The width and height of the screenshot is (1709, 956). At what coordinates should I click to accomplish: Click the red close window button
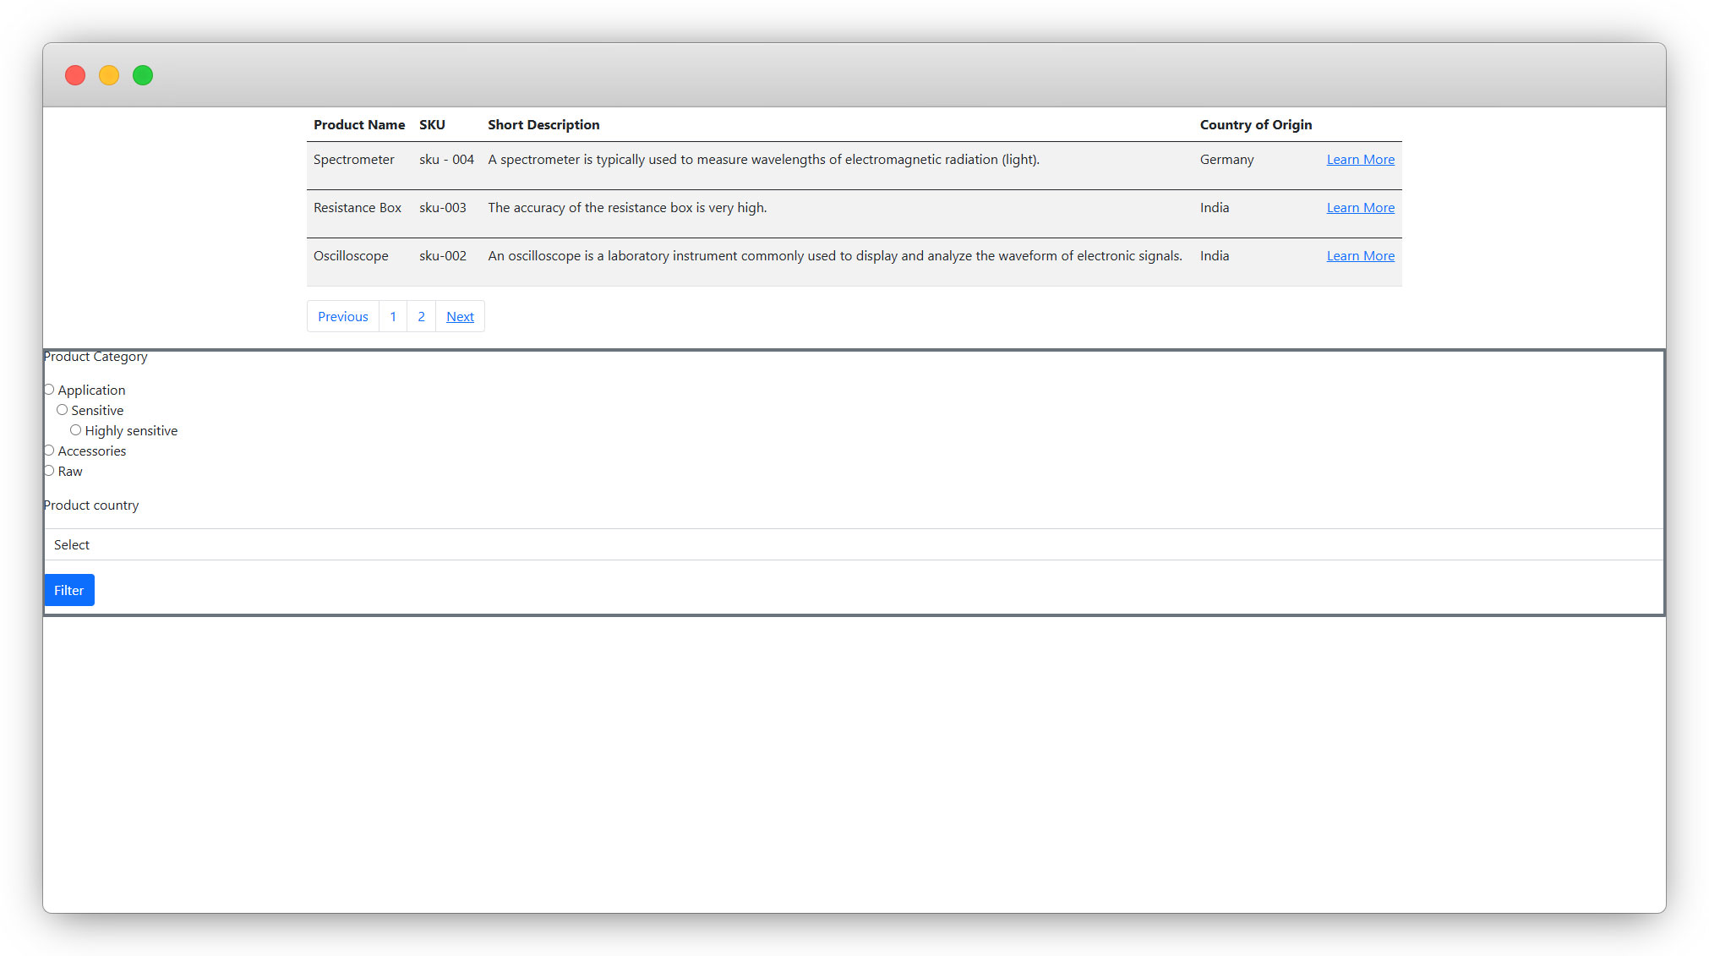click(x=75, y=75)
